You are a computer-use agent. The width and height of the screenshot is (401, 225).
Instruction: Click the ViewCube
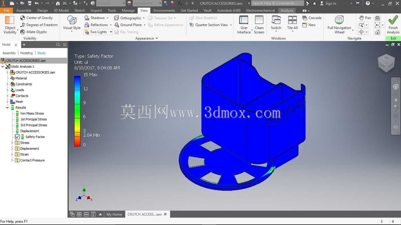(x=386, y=63)
